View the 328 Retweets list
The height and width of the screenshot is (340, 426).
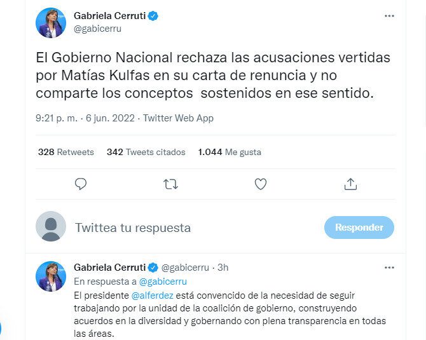tap(66, 152)
